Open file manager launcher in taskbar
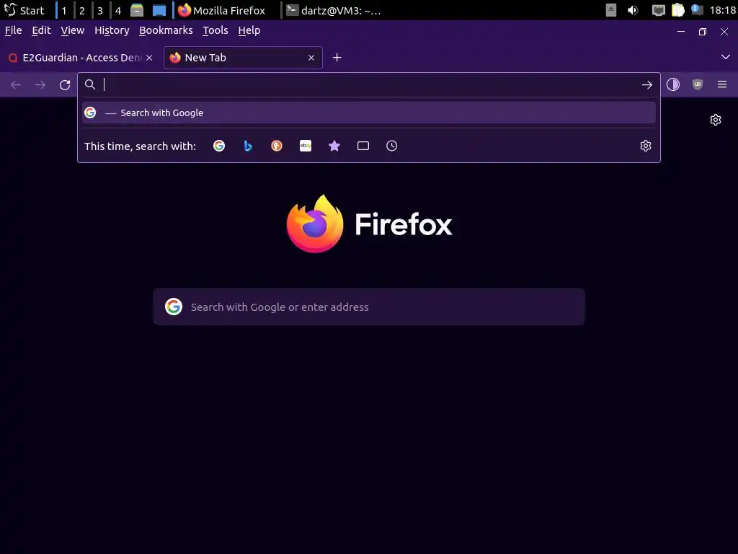This screenshot has height=554, width=738. 137,10
